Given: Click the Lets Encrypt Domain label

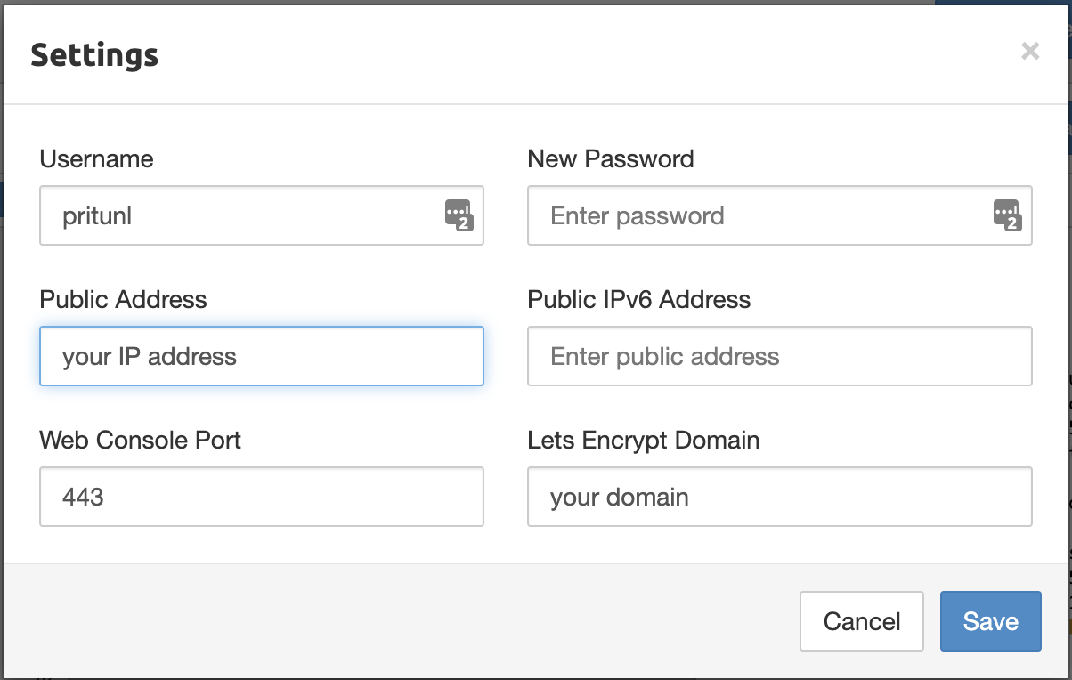Looking at the screenshot, I should tap(644, 441).
